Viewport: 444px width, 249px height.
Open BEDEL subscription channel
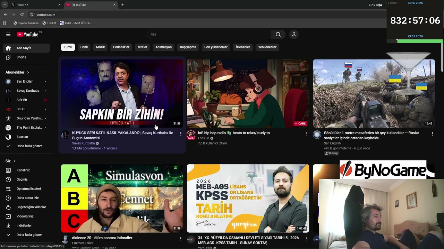pos(26,109)
